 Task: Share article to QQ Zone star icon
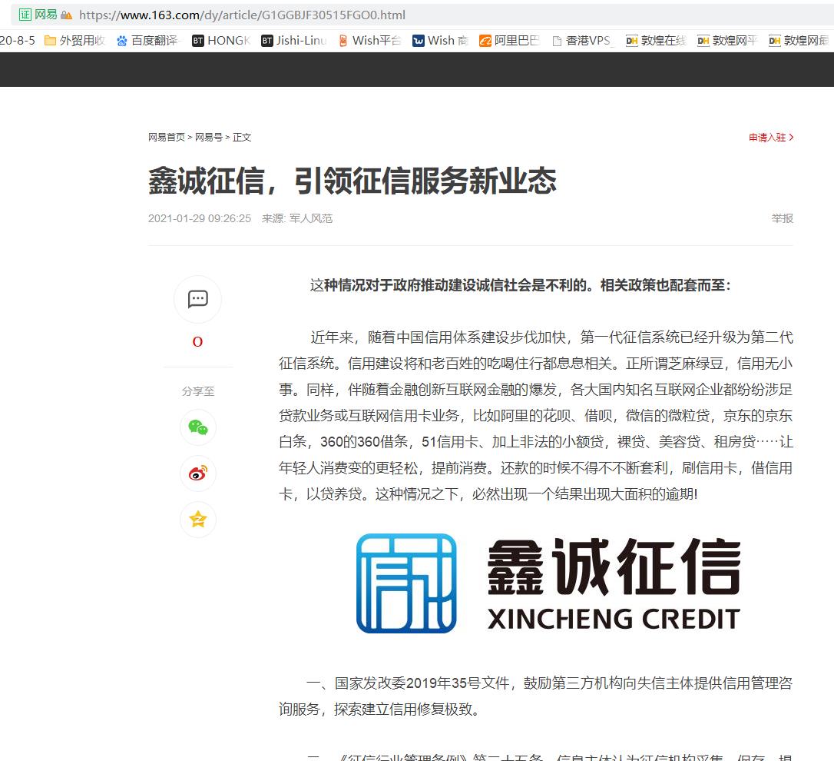(198, 519)
